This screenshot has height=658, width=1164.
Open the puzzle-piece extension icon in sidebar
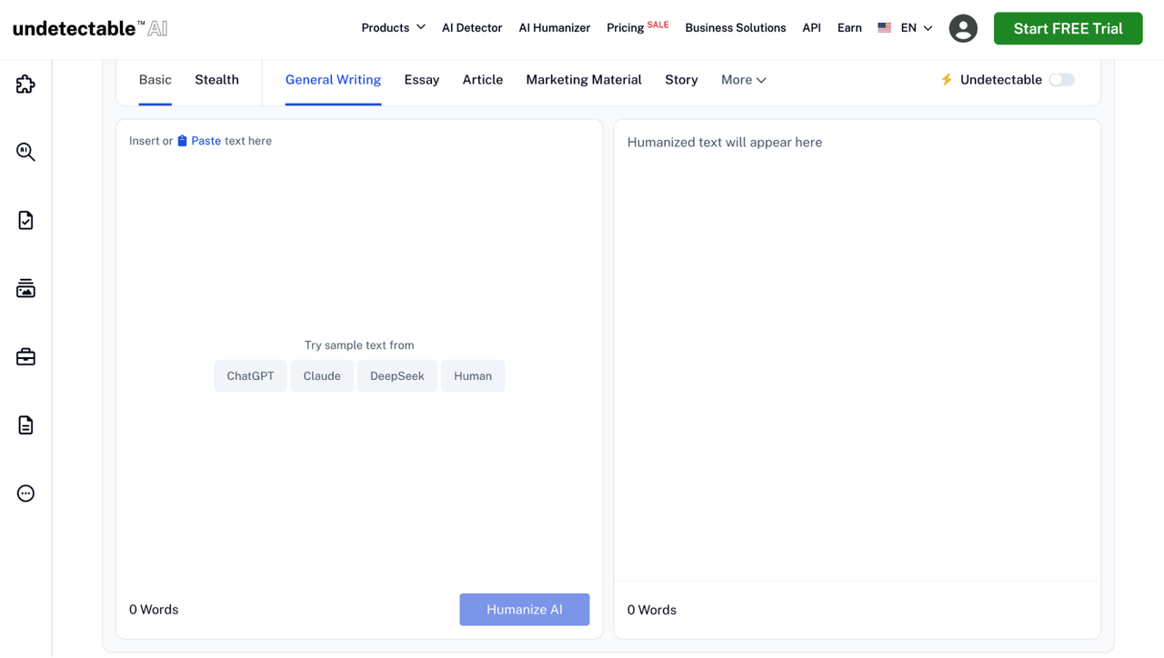click(x=25, y=85)
